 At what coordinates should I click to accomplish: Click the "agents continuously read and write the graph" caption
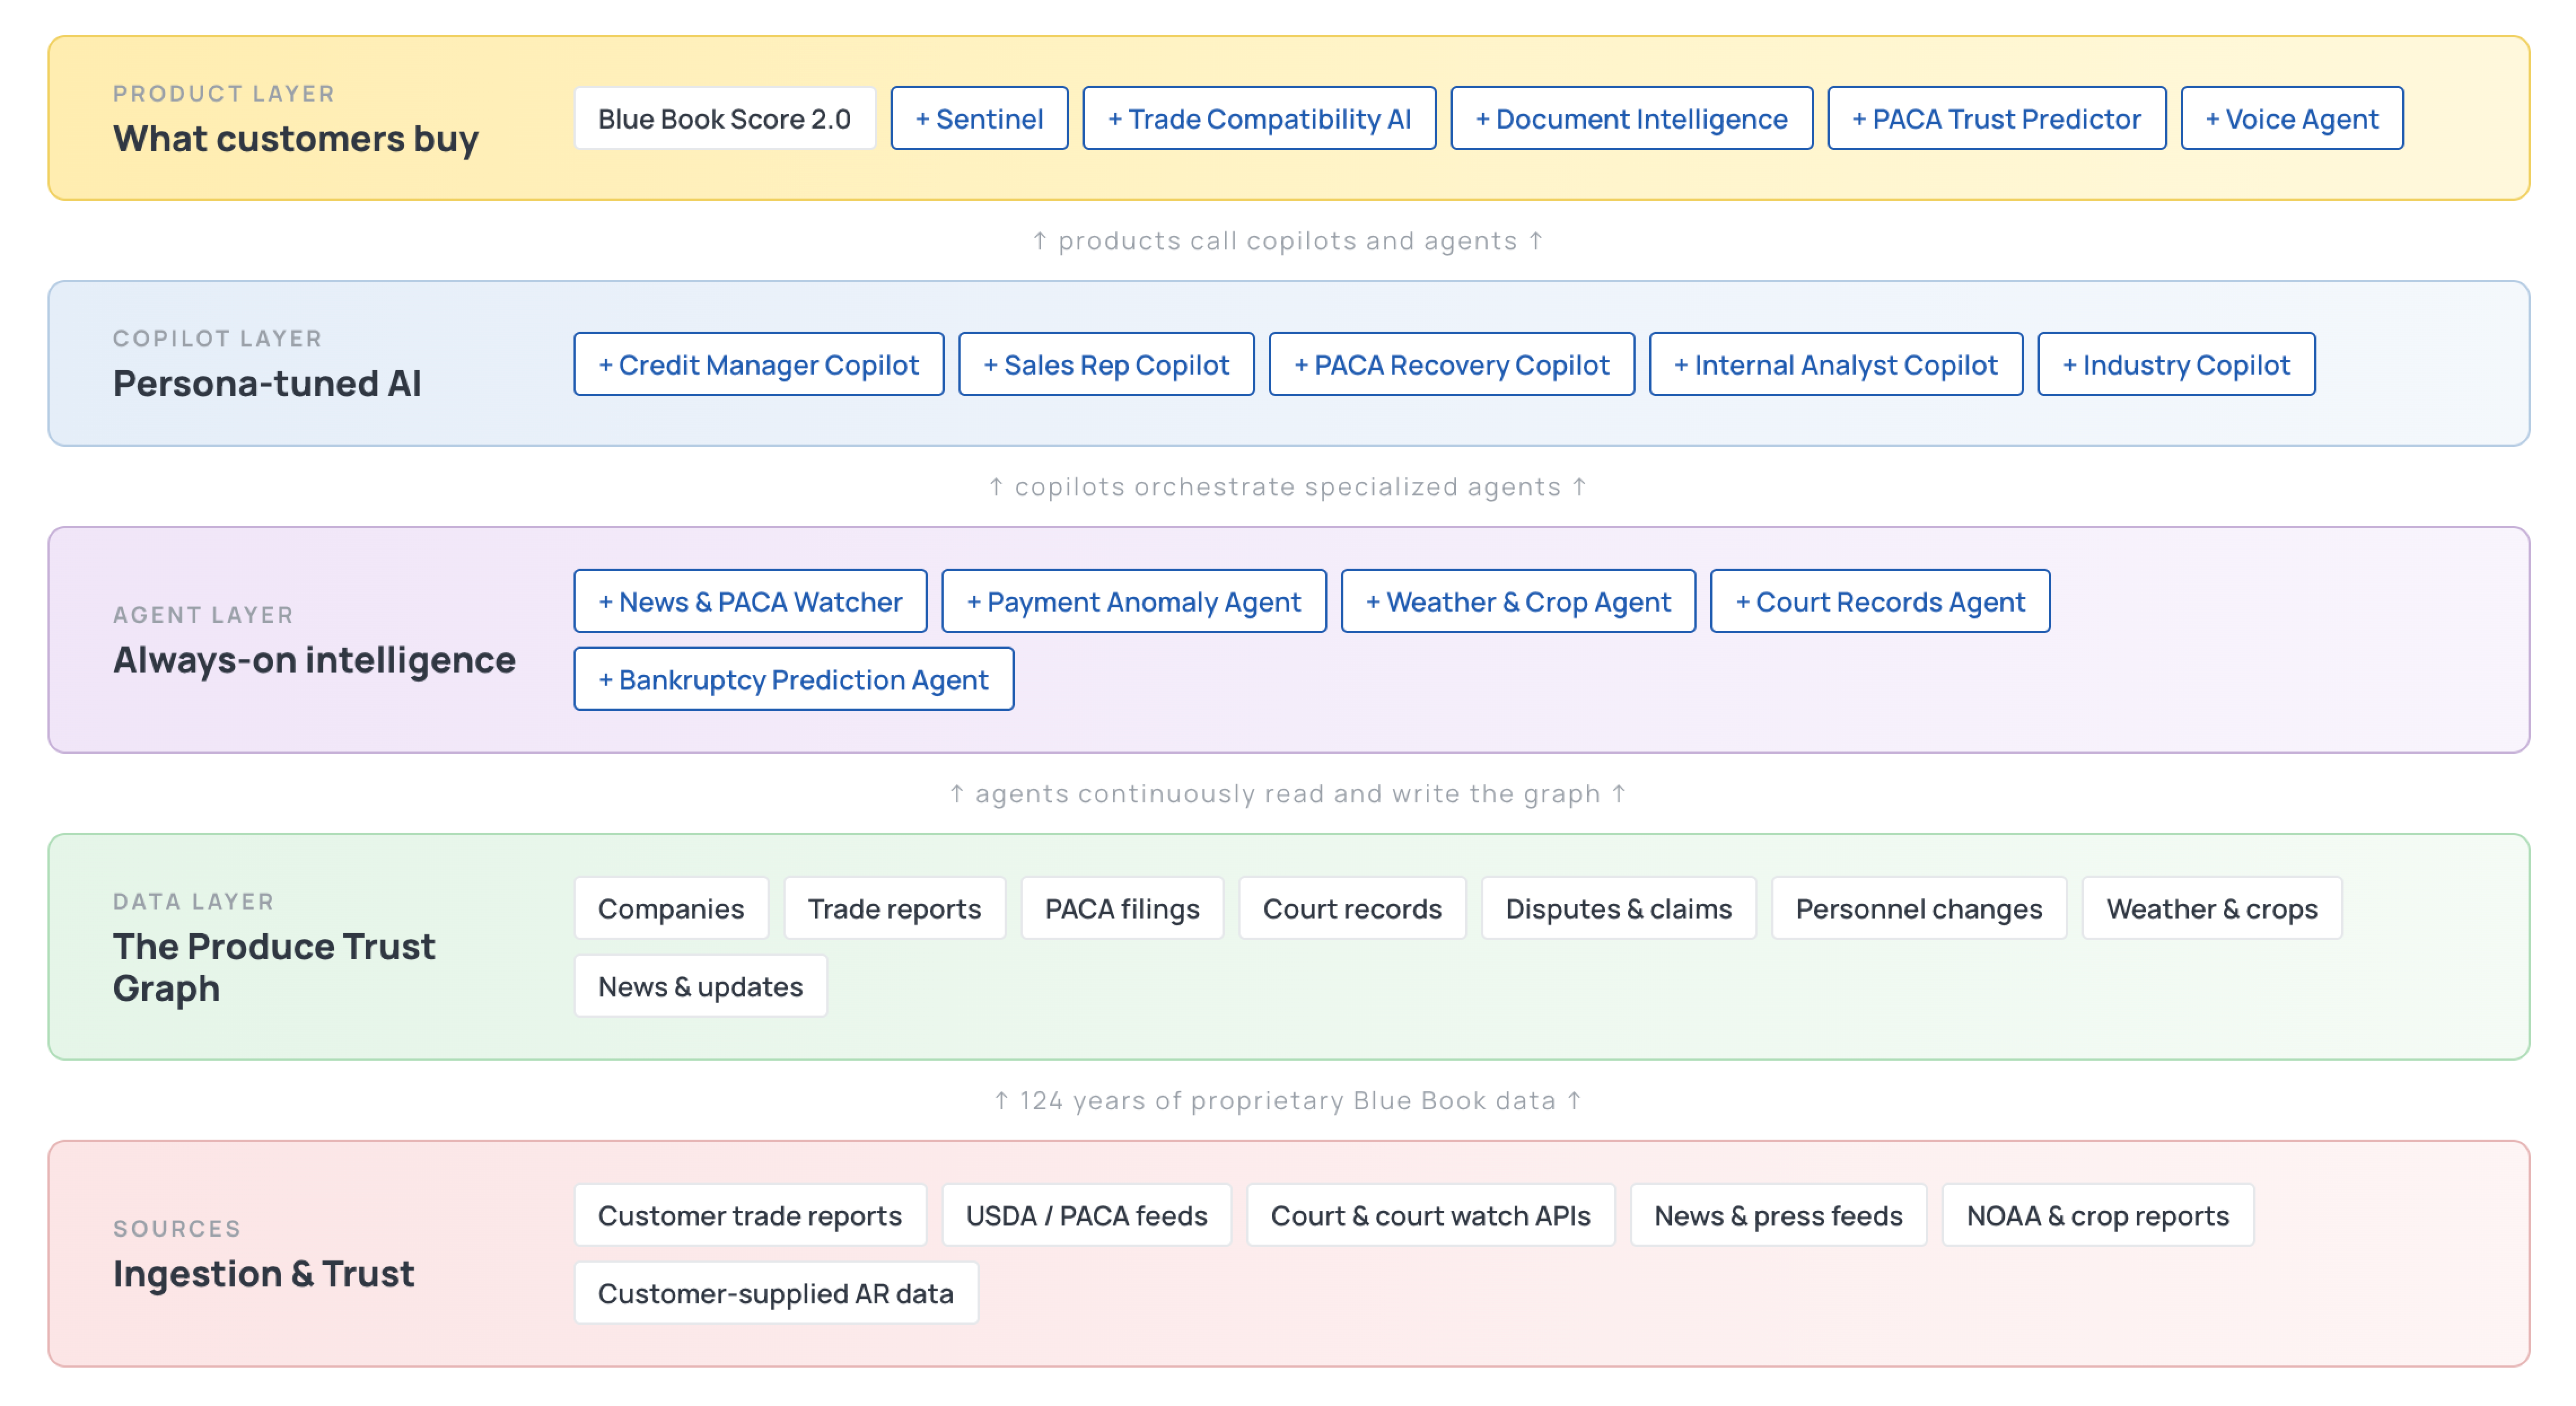pyautogui.click(x=1288, y=793)
